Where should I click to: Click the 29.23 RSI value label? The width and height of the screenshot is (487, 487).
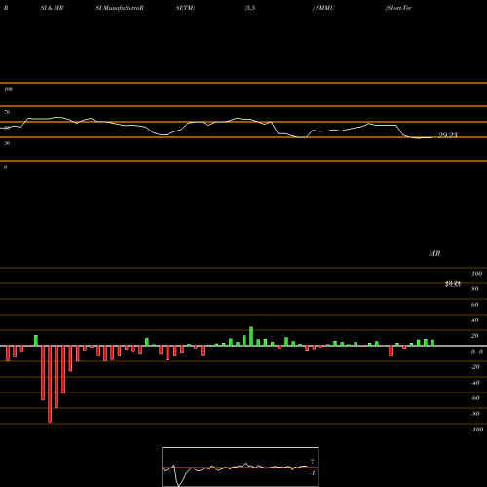pos(448,135)
